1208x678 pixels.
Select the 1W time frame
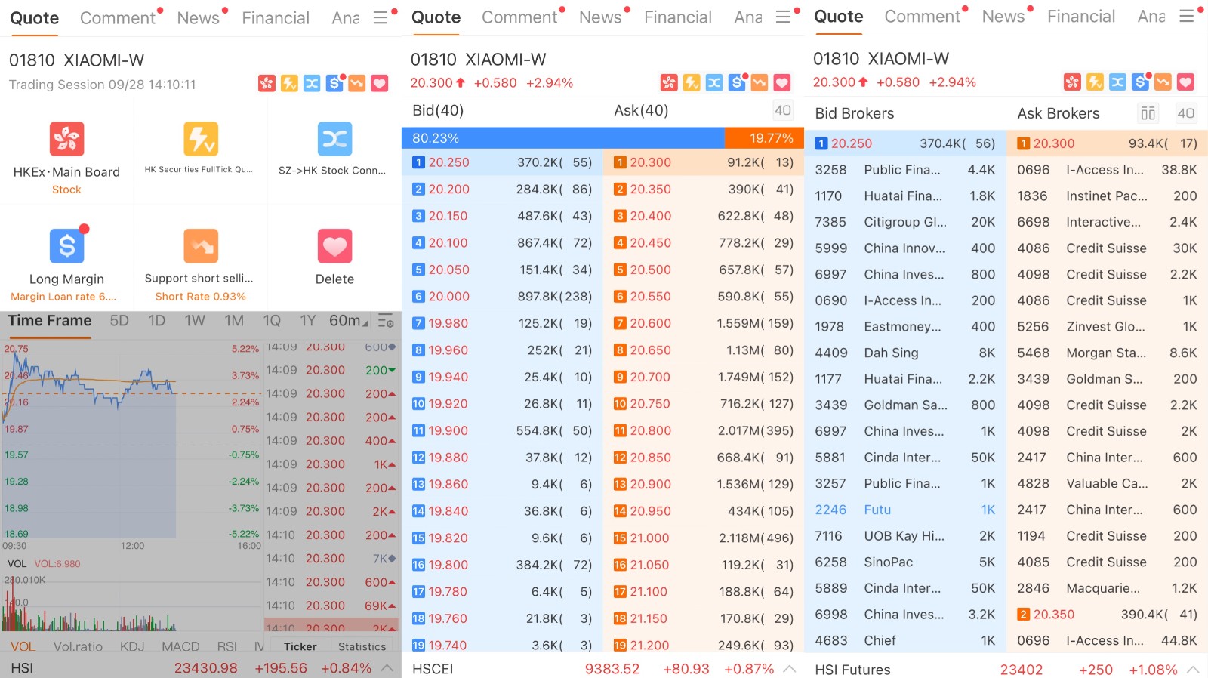coord(195,321)
